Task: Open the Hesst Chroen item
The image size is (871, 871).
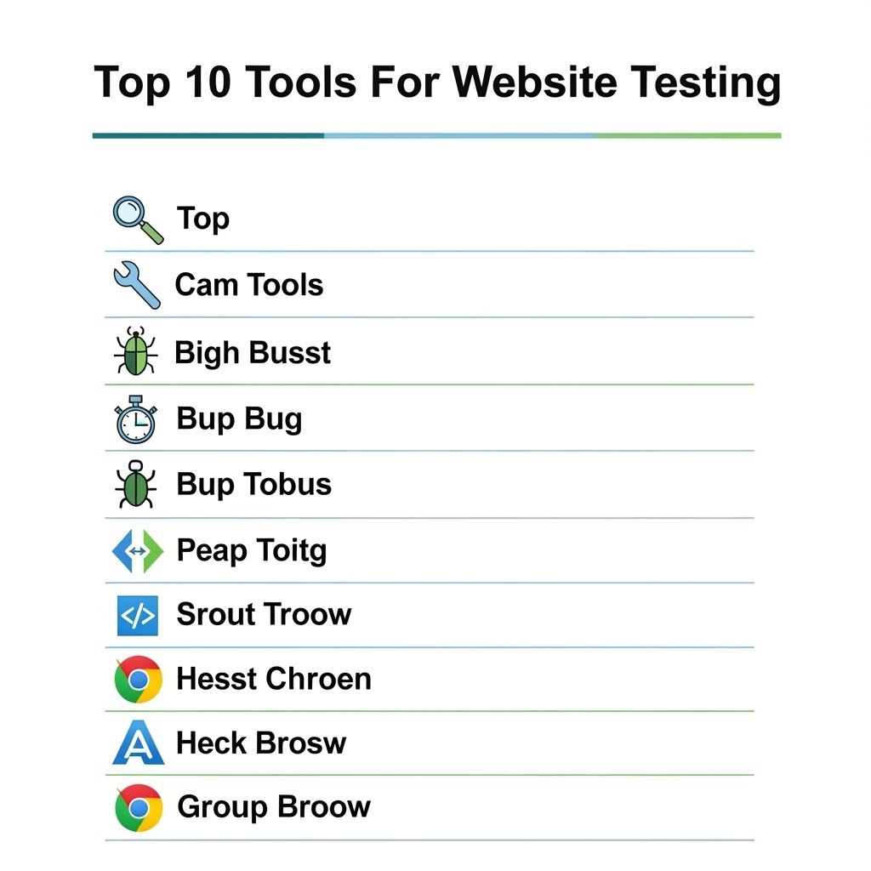Action: coord(273,679)
